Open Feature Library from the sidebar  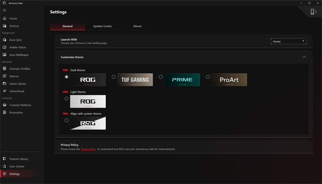(x=19, y=159)
